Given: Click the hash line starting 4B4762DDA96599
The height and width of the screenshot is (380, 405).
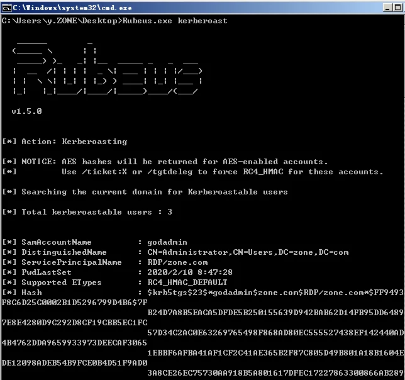Looking at the screenshot, I should tap(74, 343).
